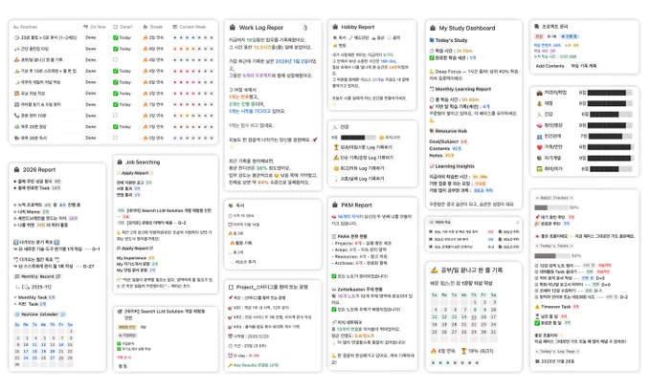The width and height of the screenshot is (651, 390).
Task: Uncheck the Today box in the first routine row
Action: (x=116, y=37)
